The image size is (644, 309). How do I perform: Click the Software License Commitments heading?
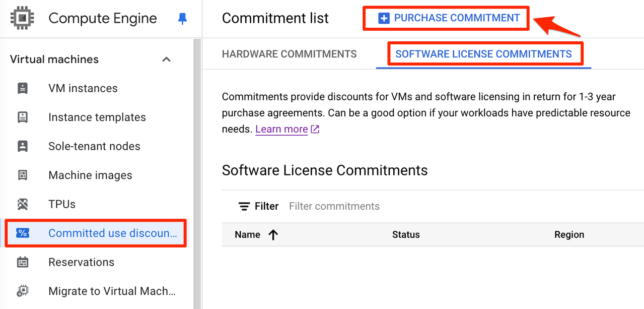coord(325,170)
